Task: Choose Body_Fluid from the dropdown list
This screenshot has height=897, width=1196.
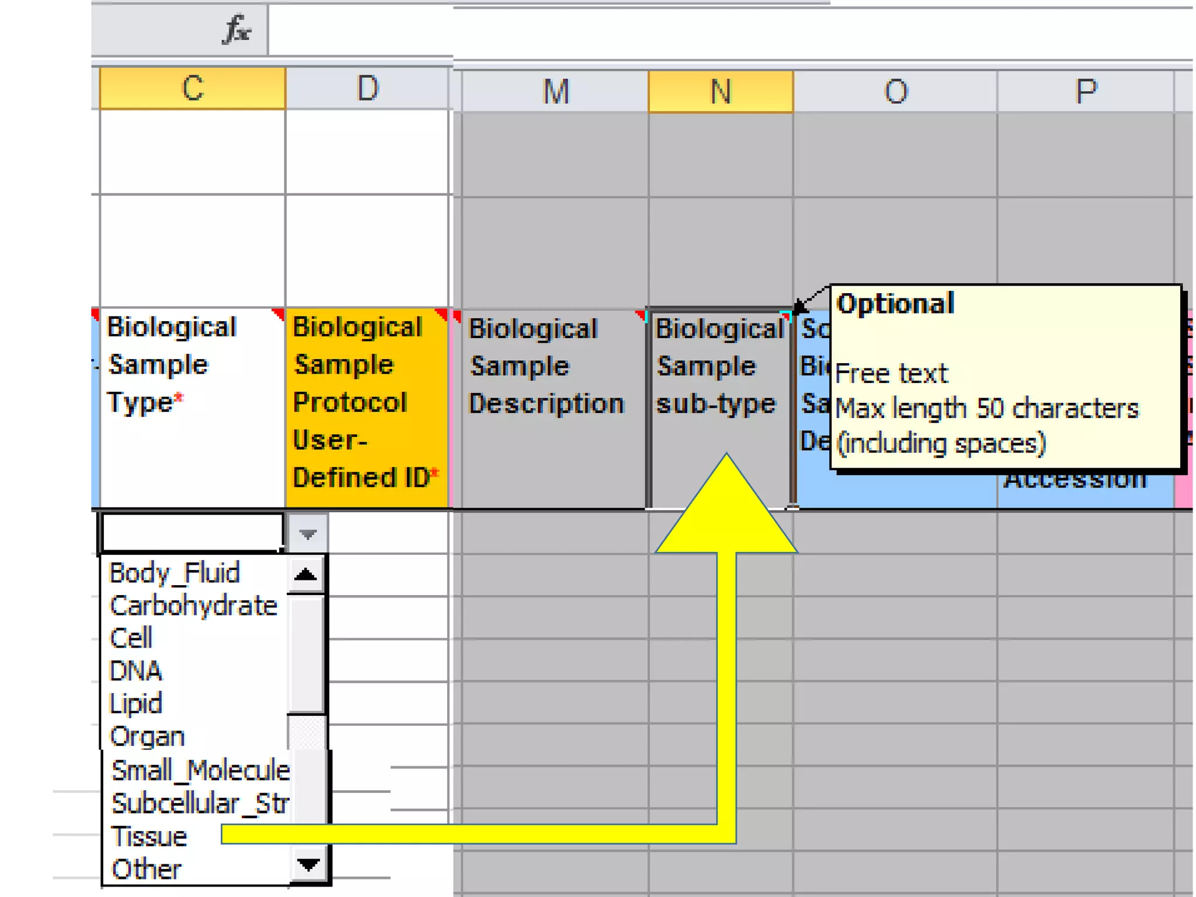Action: click(175, 573)
